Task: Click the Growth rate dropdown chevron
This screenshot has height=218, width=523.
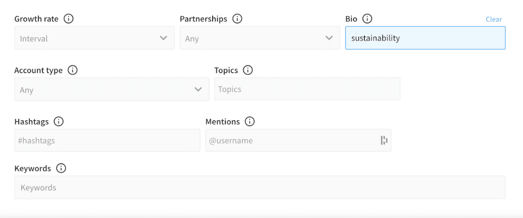Action: pyautogui.click(x=163, y=38)
